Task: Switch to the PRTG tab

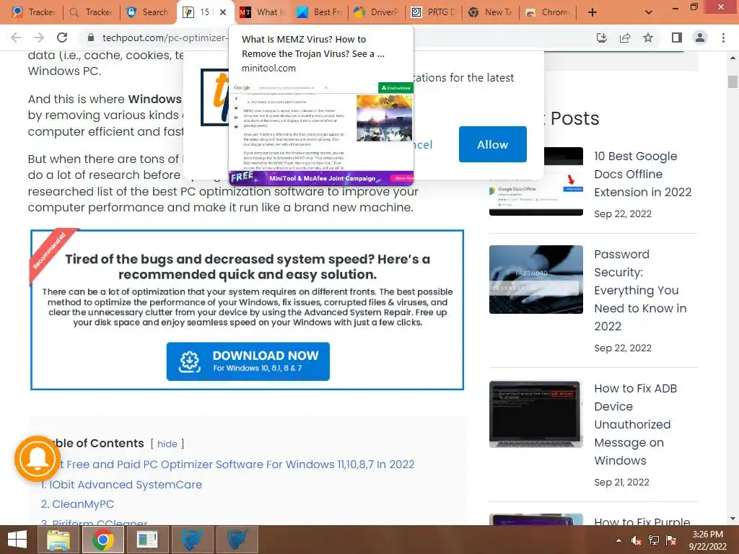Action: [433, 12]
